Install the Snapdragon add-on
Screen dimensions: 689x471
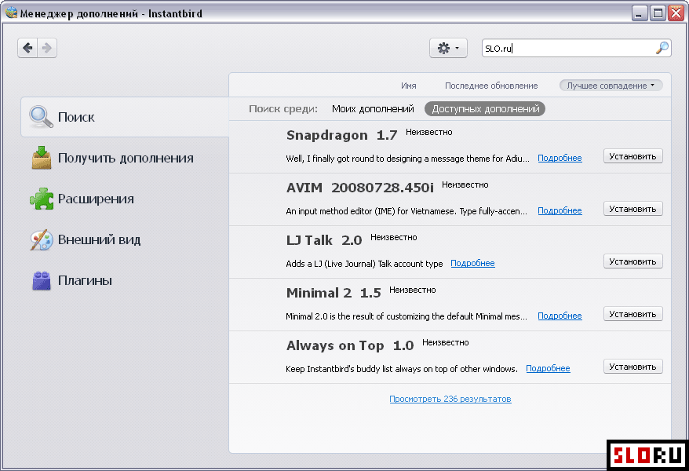[x=632, y=156]
